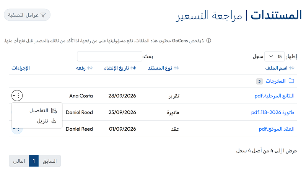
Task: Sort by نوع المستند column
Action: pos(163,68)
